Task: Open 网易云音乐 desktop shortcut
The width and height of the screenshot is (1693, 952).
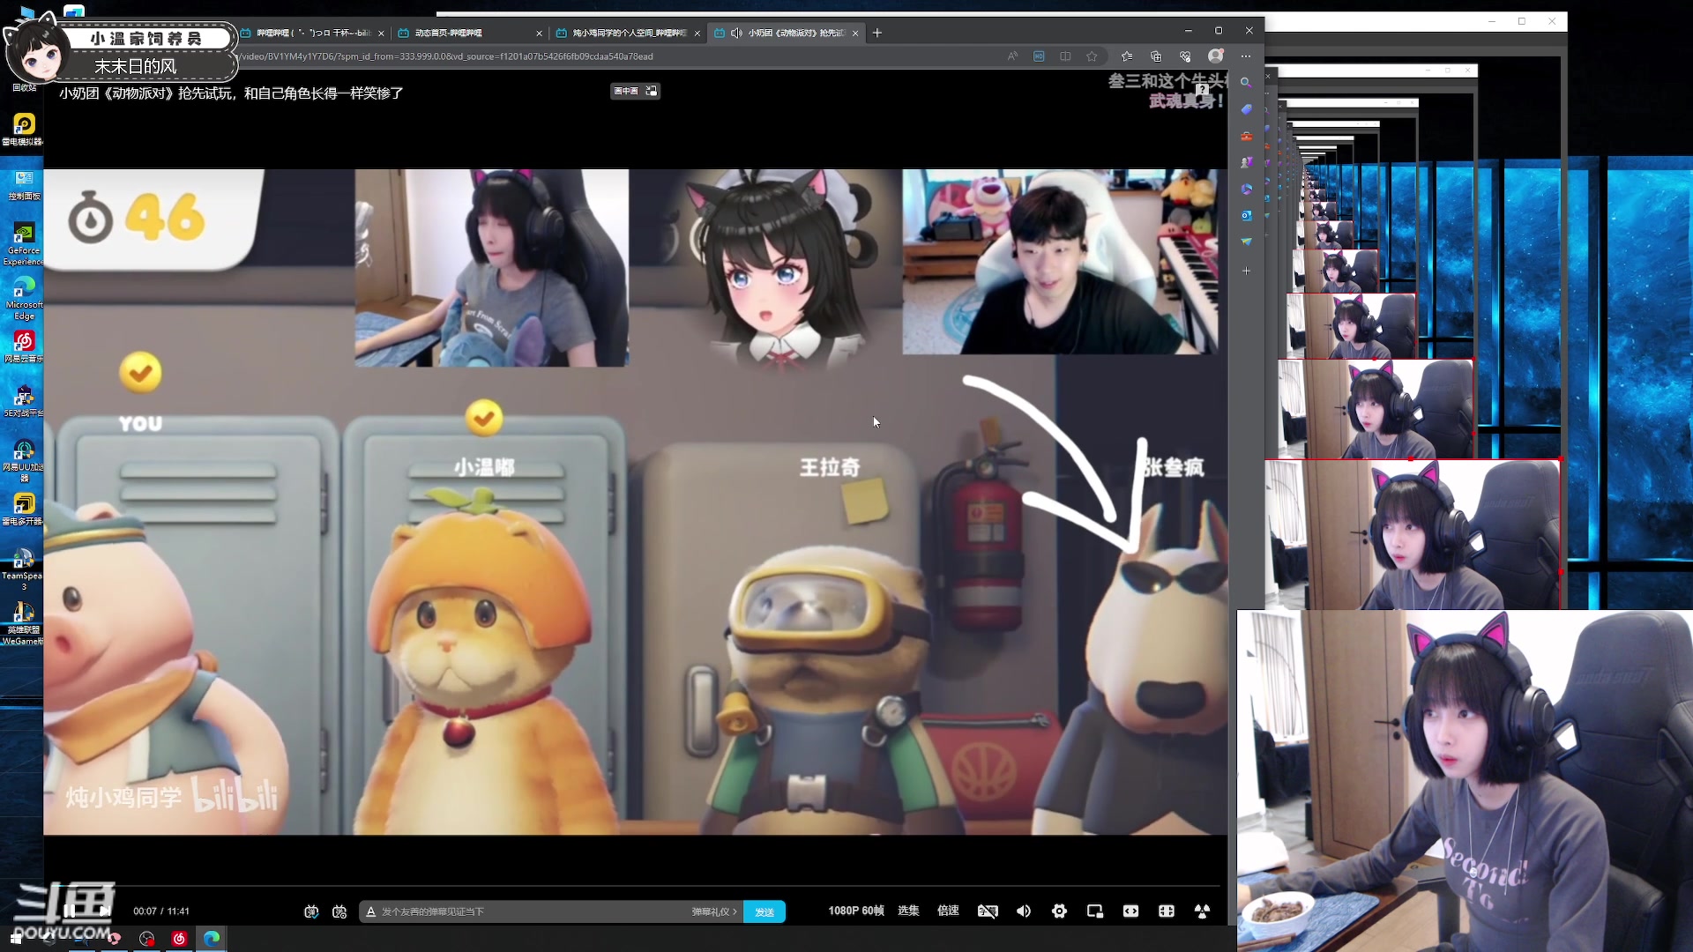Action: (24, 347)
